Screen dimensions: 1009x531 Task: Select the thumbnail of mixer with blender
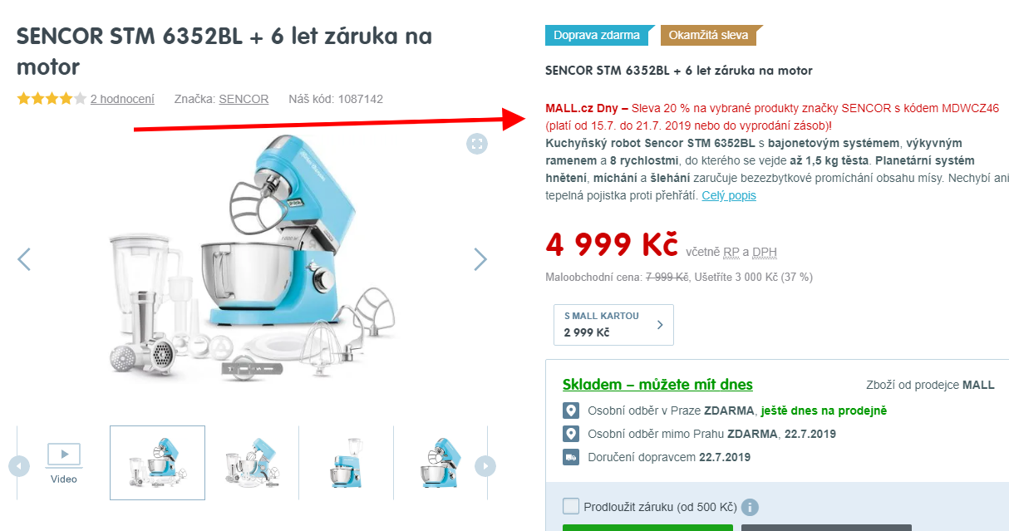(347, 463)
